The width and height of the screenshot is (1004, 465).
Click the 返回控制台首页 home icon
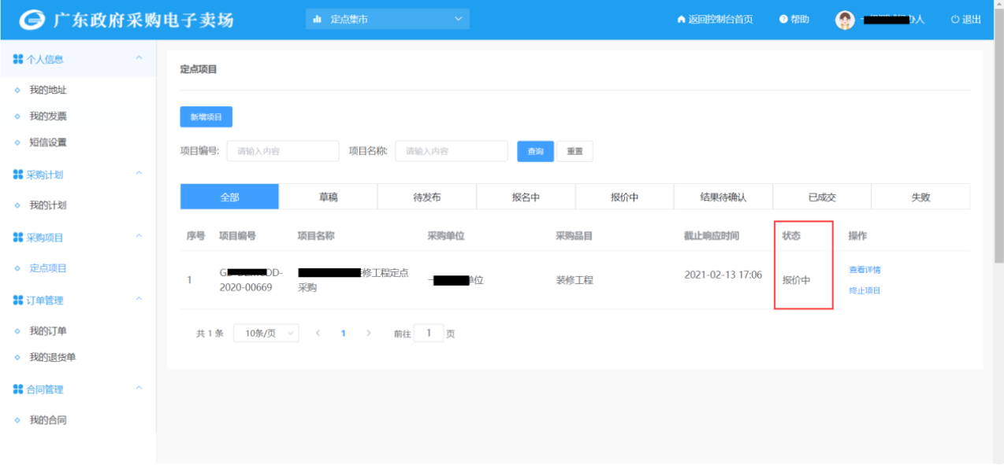tap(681, 20)
